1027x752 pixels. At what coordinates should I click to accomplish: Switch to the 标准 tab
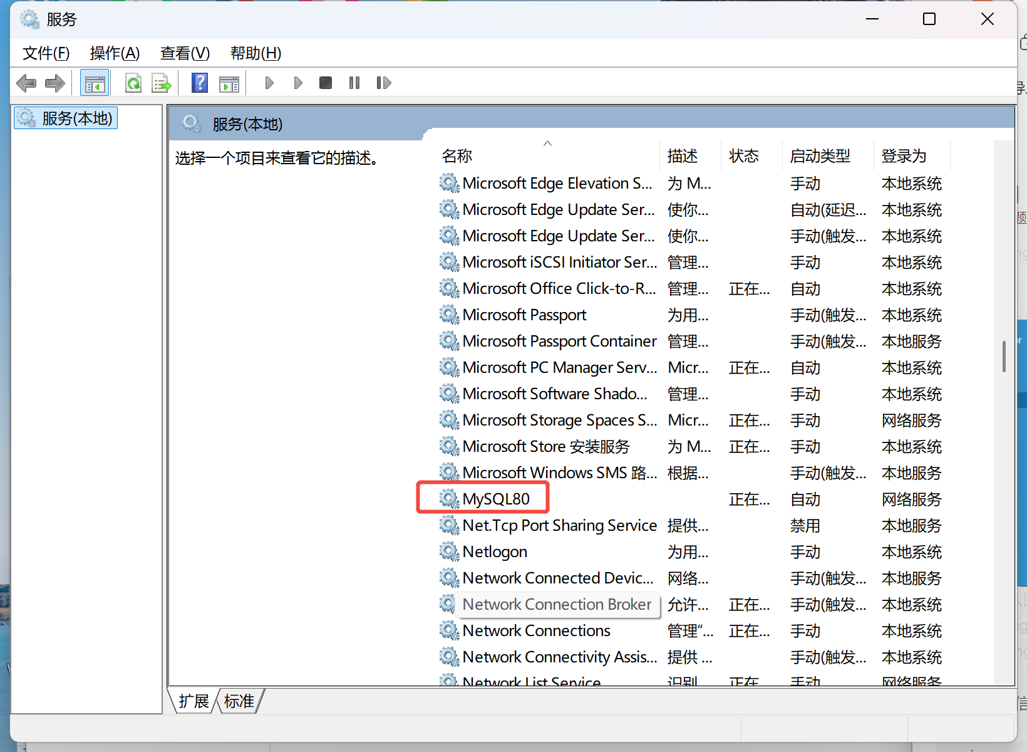point(239,701)
